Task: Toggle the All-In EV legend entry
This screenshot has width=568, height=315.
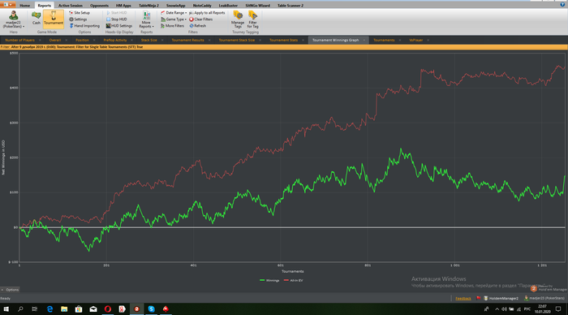Action: point(294,281)
